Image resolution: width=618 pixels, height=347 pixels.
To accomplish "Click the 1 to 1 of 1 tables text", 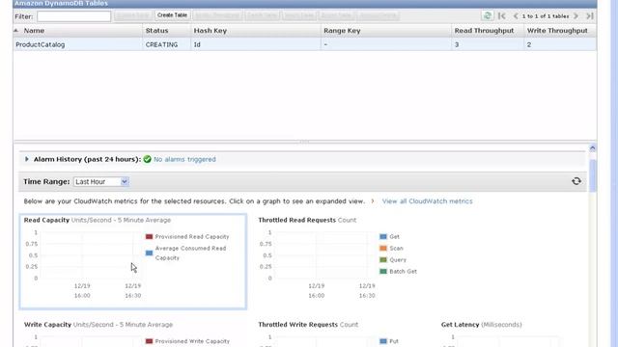I will [546, 16].
